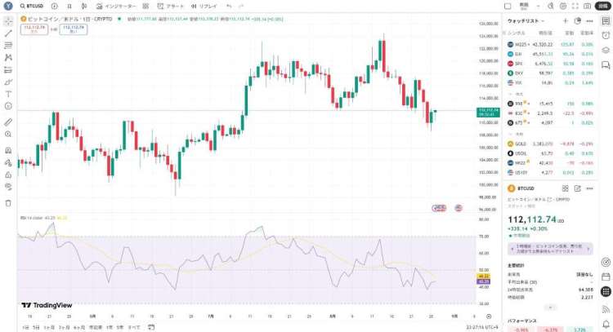Select the brush drawing tool
The height and width of the screenshot is (332, 613).
pyautogui.click(x=8, y=82)
